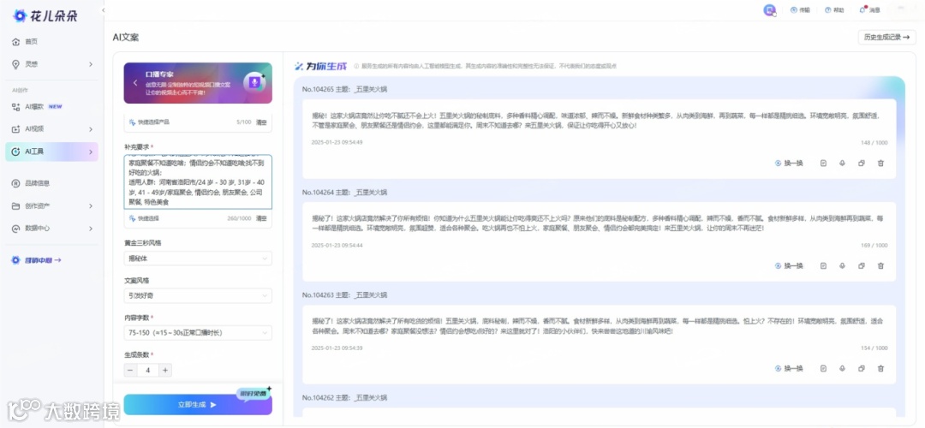Image resolution: width=925 pixels, height=428 pixels.
Task: Go back using the 口播专家 banner arrow
Action: coord(135,83)
